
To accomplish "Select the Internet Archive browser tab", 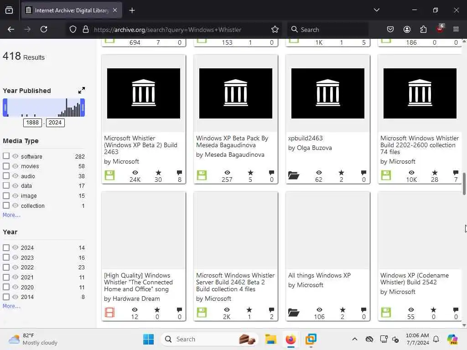I will point(72,10).
